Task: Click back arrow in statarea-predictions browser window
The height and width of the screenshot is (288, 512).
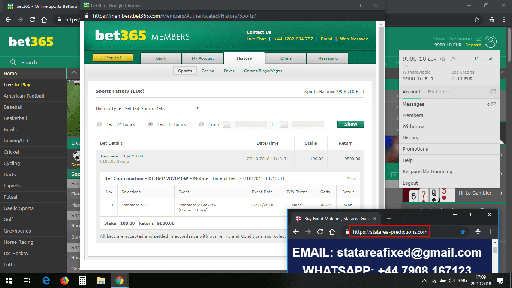Action: 296,232
